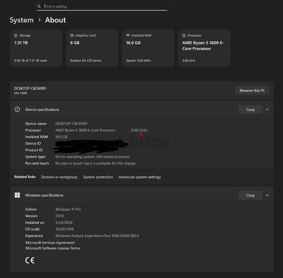Open the Microsoft Services Agreement link

click(50, 243)
